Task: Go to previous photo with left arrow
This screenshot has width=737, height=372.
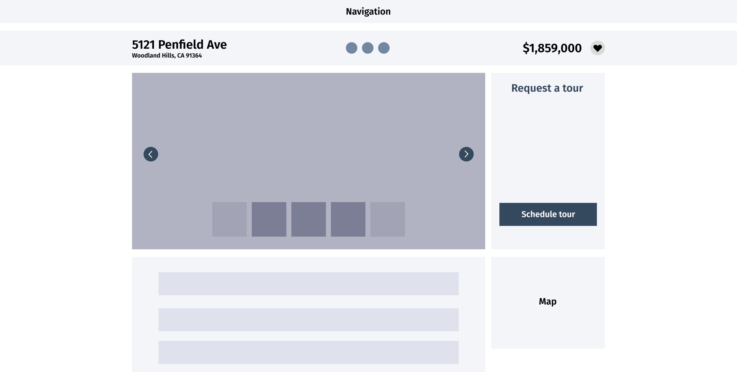Action: coord(151,154)
